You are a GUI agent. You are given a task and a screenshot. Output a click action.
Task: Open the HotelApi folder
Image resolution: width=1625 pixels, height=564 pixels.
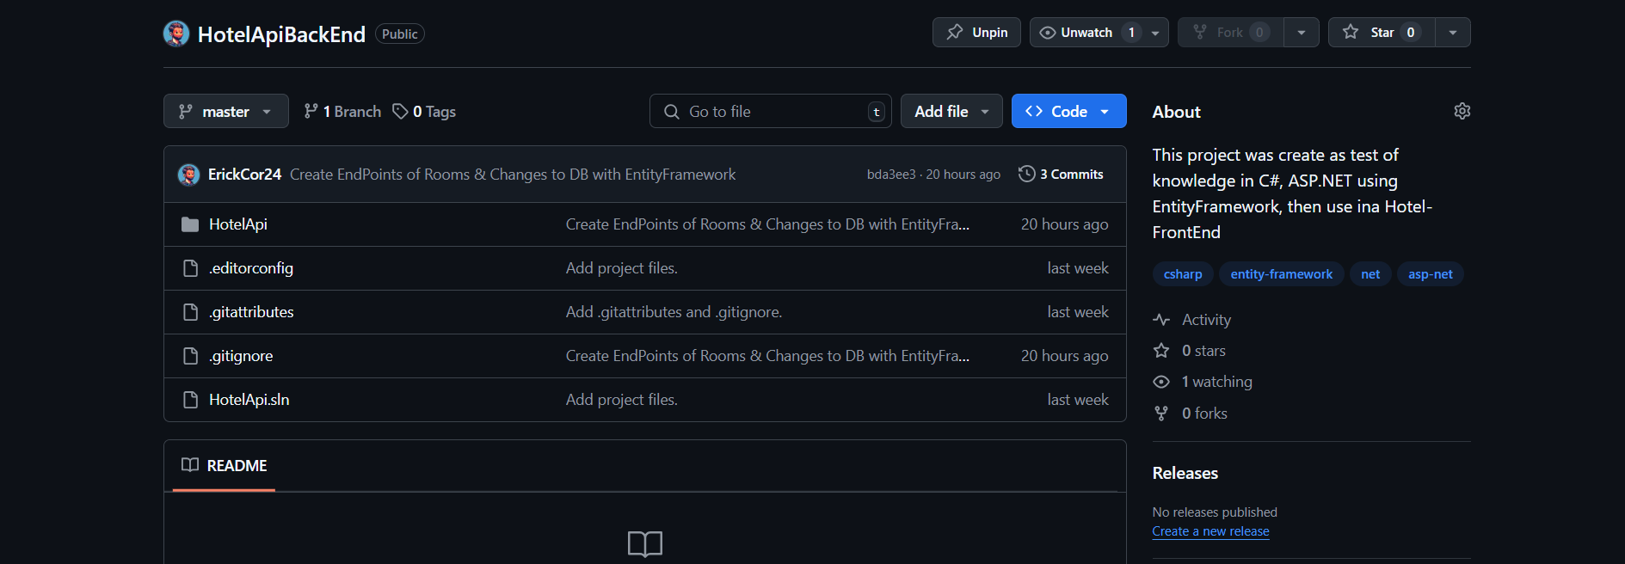tap(238, 224)
